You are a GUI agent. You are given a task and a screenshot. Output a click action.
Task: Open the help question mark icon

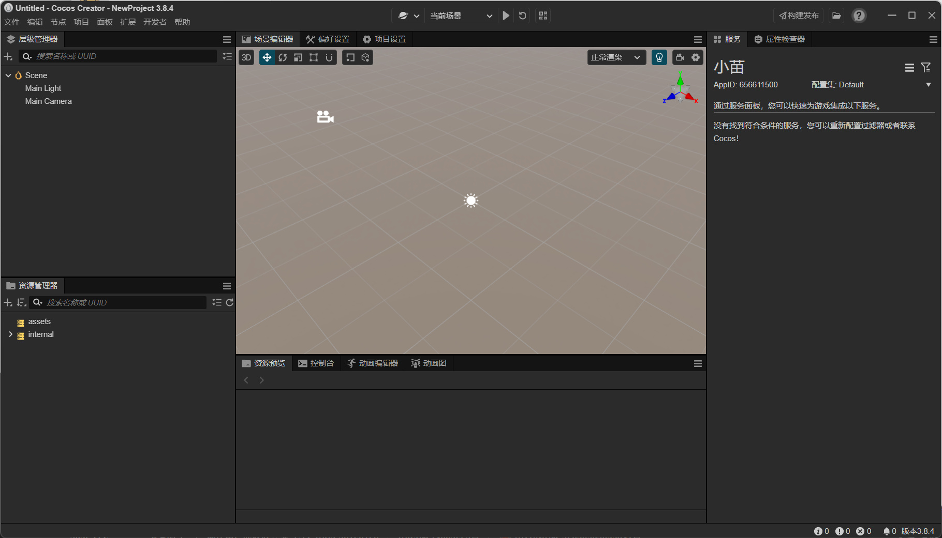click(859, 16)
